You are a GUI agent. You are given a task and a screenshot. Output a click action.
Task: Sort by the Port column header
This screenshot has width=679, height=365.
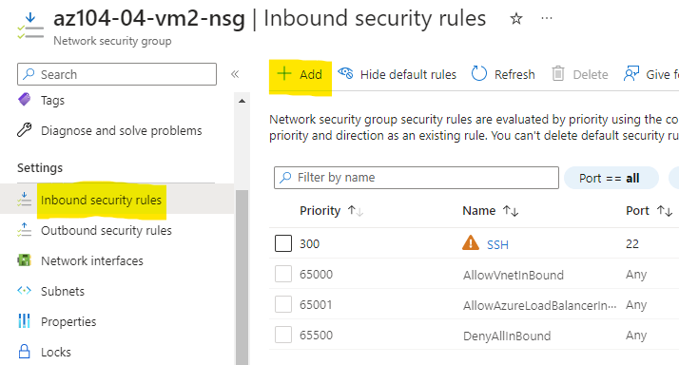[x=649, y=211]
